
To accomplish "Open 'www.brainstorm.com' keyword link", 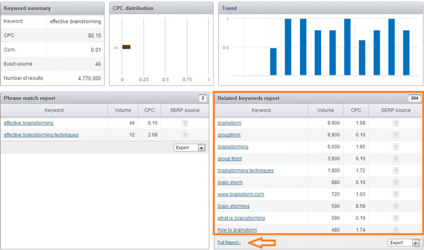I will (x=241, y=194).
